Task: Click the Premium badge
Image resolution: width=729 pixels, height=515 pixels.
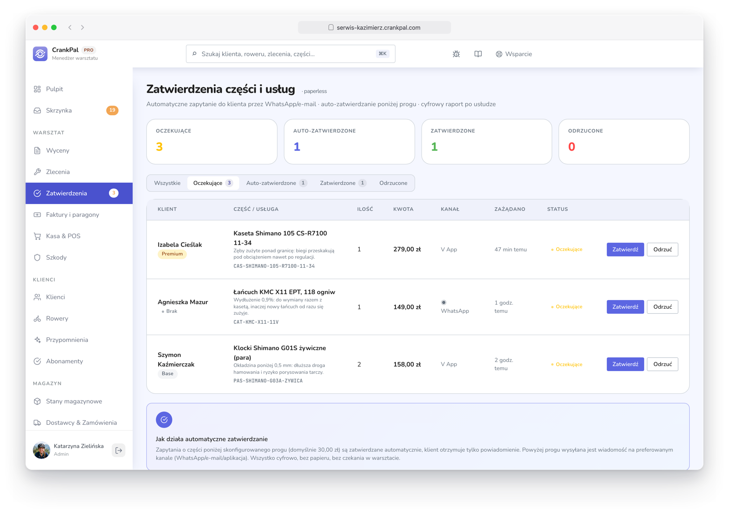Action: pyautogui.click(x=172, y=254)
